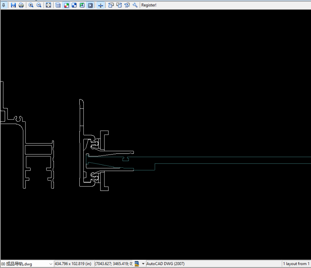Toggle the colored drawing display mode

[x=66, y=5]
